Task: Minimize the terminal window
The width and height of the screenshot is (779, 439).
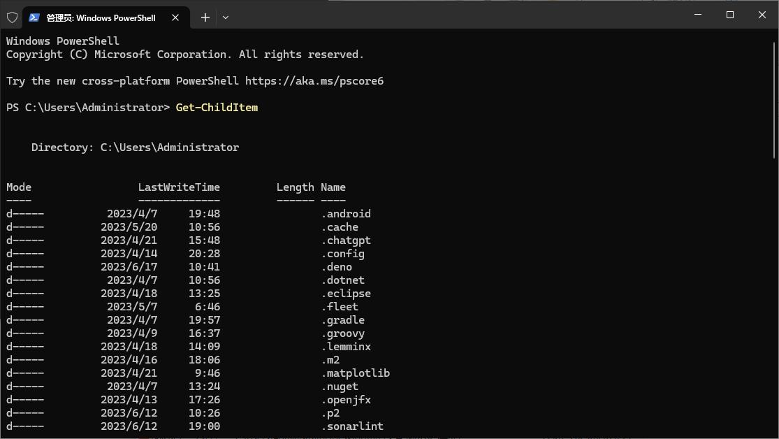Action: tap(697, 15)
